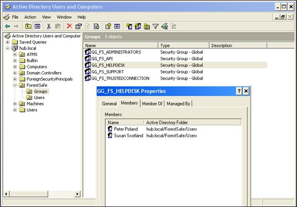Restore the inner MMC child window
297x207 pixels.
283,17
